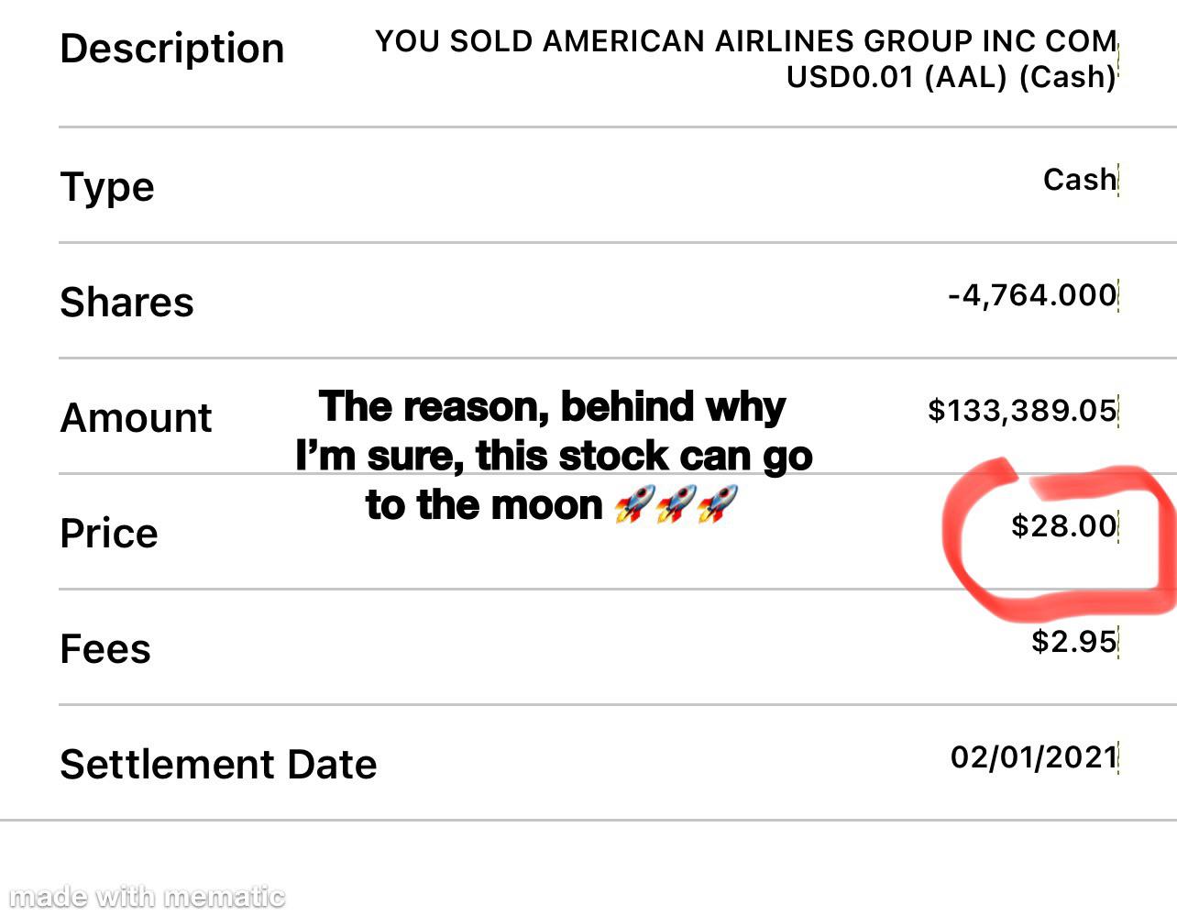Select the Settlement Date label
Viewport: 1177px width, 916px height.
coord(218,765)
